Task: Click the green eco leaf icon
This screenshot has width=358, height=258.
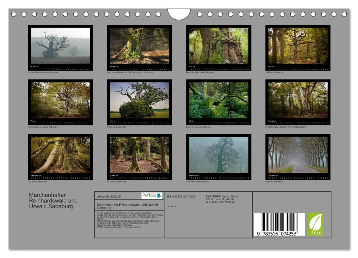Action: point(315,224)
